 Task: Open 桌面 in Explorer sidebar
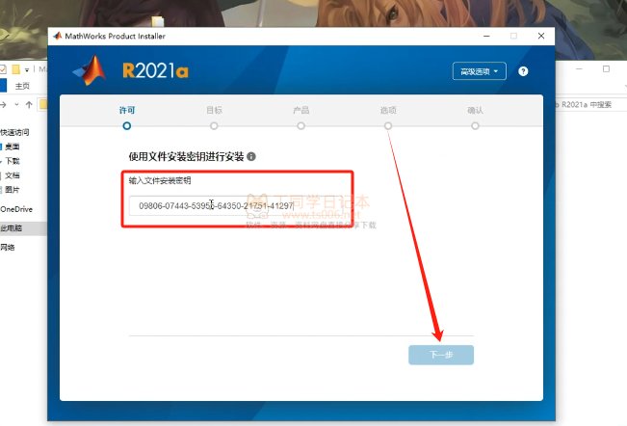pyautogui.click(x=13, y=146)
